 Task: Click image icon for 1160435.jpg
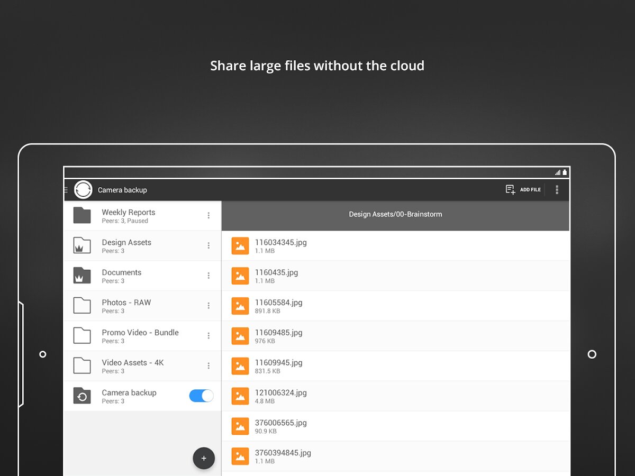coord(240,276)
